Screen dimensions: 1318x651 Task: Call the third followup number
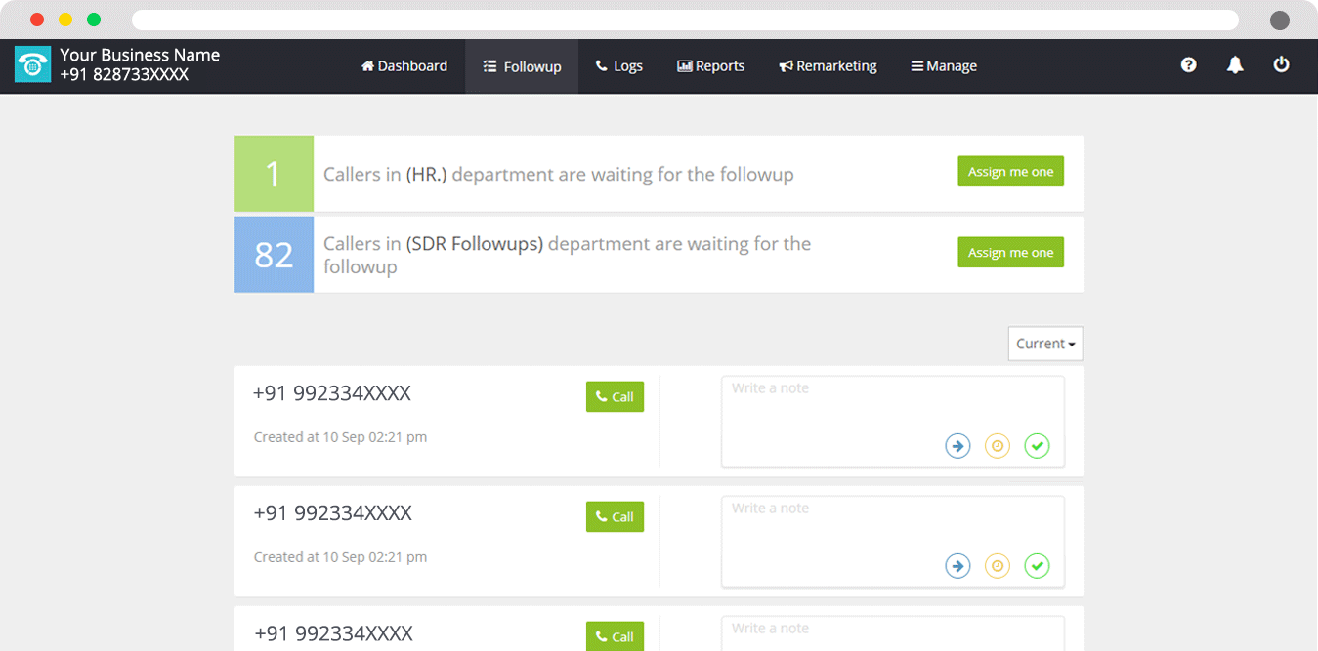[x=615, y=636]
